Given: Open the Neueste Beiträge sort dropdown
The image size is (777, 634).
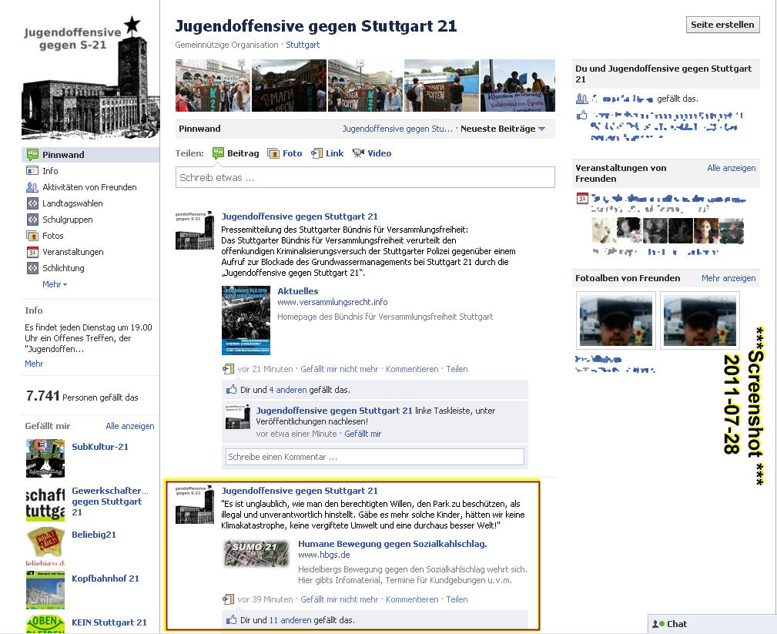Looking at the screenshot, I should [x=503, y=129].
